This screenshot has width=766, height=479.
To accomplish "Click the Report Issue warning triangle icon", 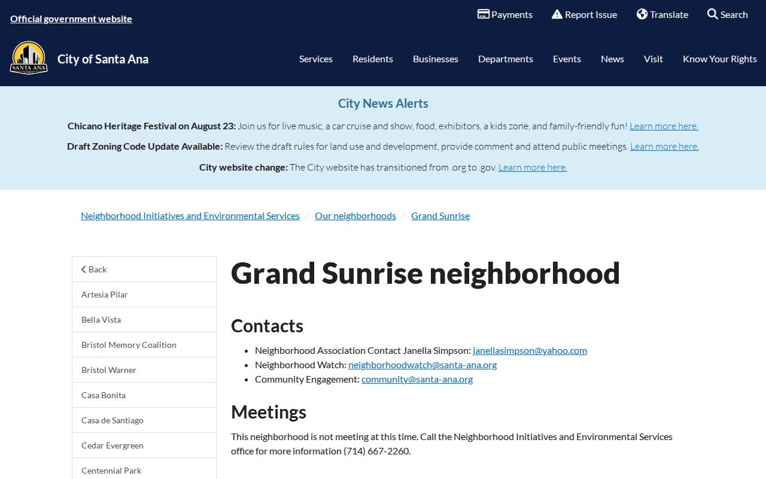I will click(x=557, y=14).
